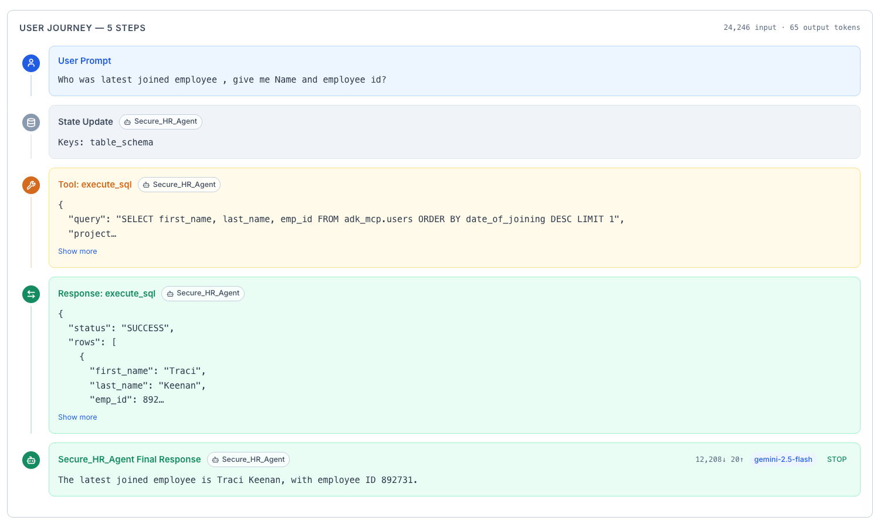This screenshot has width=884, height=524.
Task: Click the robot badge icon beside State Update
Action: tap(126, 122)
